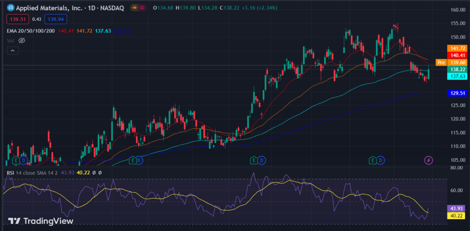470x231 pixels.
Task: Click the Applied Materials company logo icon
Action: (11, 8)
